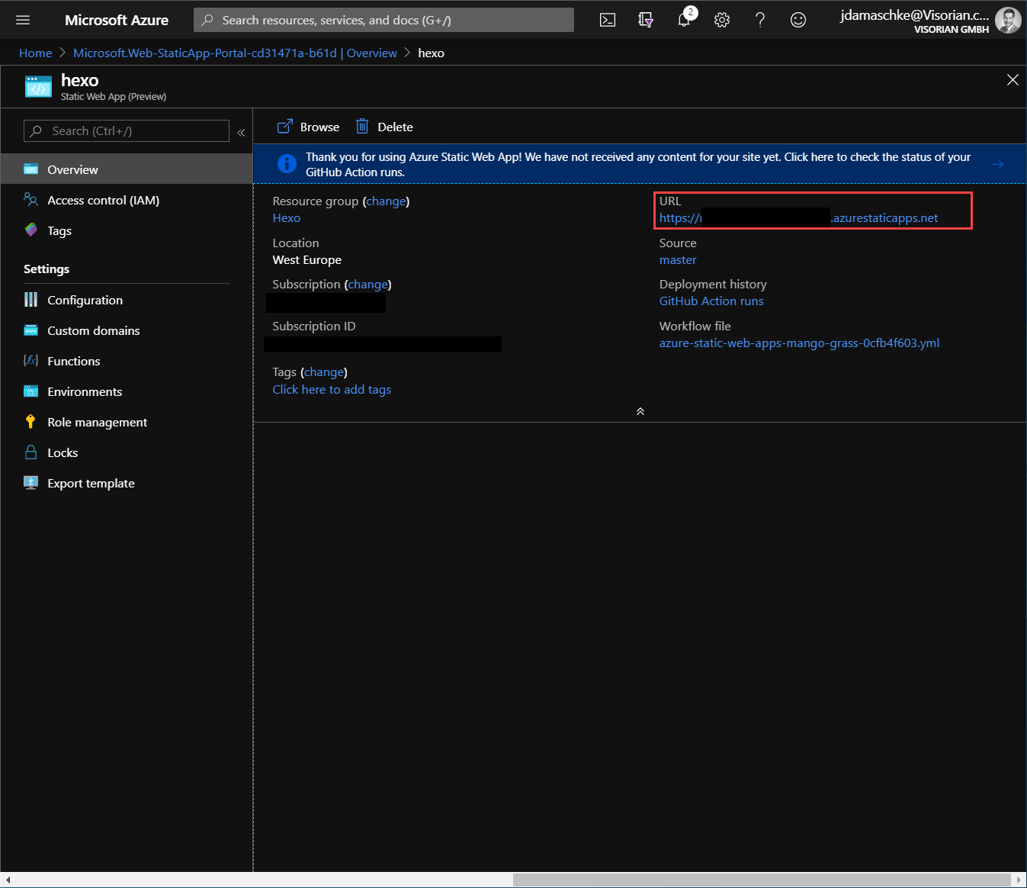This screenshot has width=1027, height=888.
Task: Click the Browse external-link icon
Action: tap(284, 127)
